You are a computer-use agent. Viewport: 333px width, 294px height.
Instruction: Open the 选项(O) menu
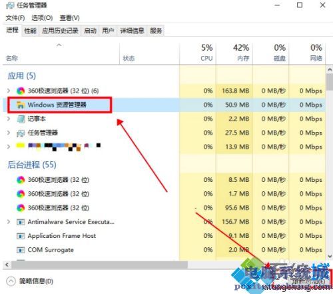[x=42, y=18]
